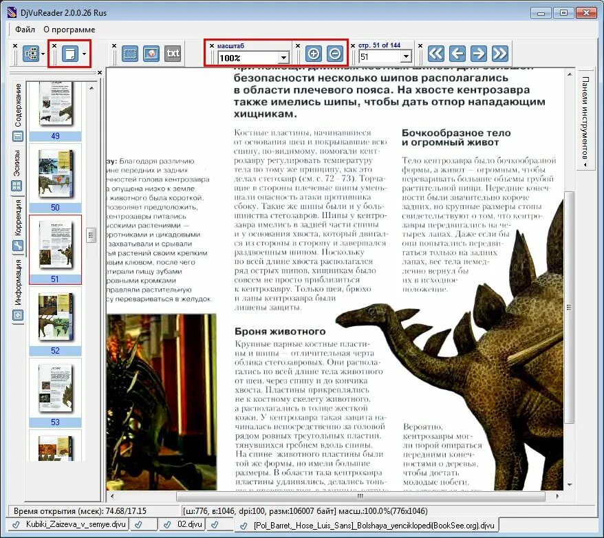Click the page number 51 input field
Screen dimensions: 604x538
pos(380,57)
